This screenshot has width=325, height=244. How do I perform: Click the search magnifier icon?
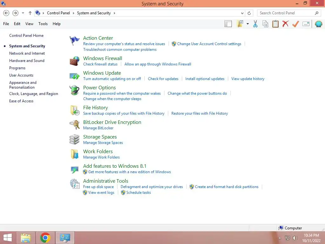coord(316,13)
